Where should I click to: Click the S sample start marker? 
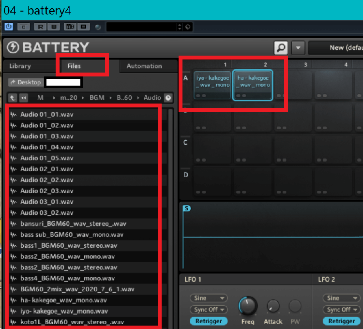coord(187,208)
